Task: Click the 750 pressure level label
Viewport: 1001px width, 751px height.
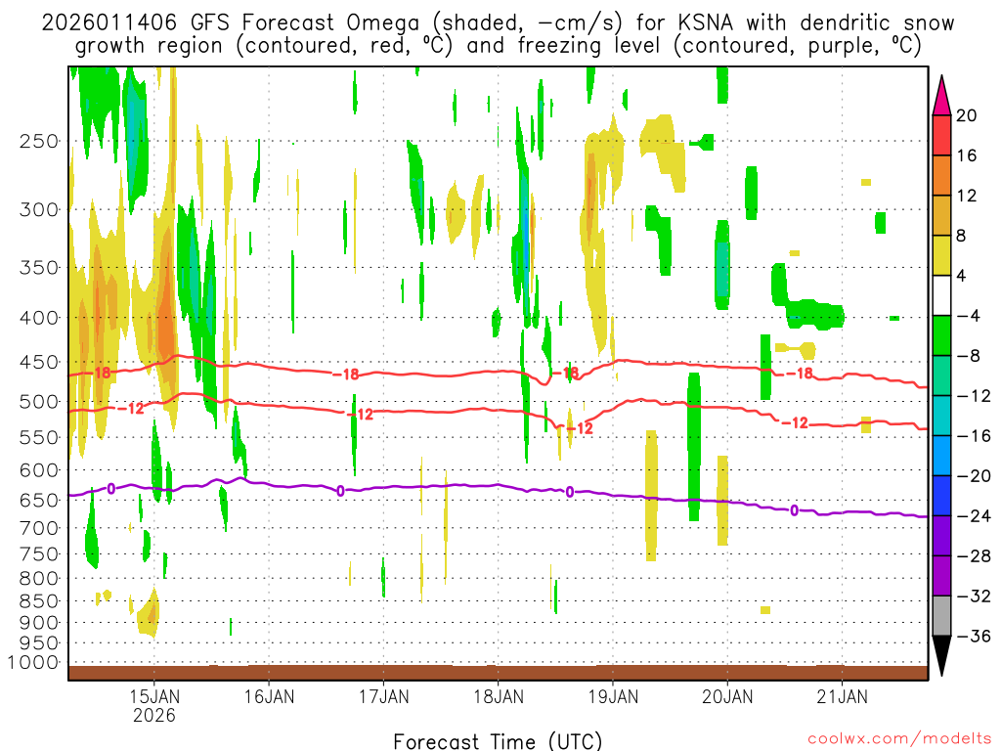Action: [x=39, y=554]
